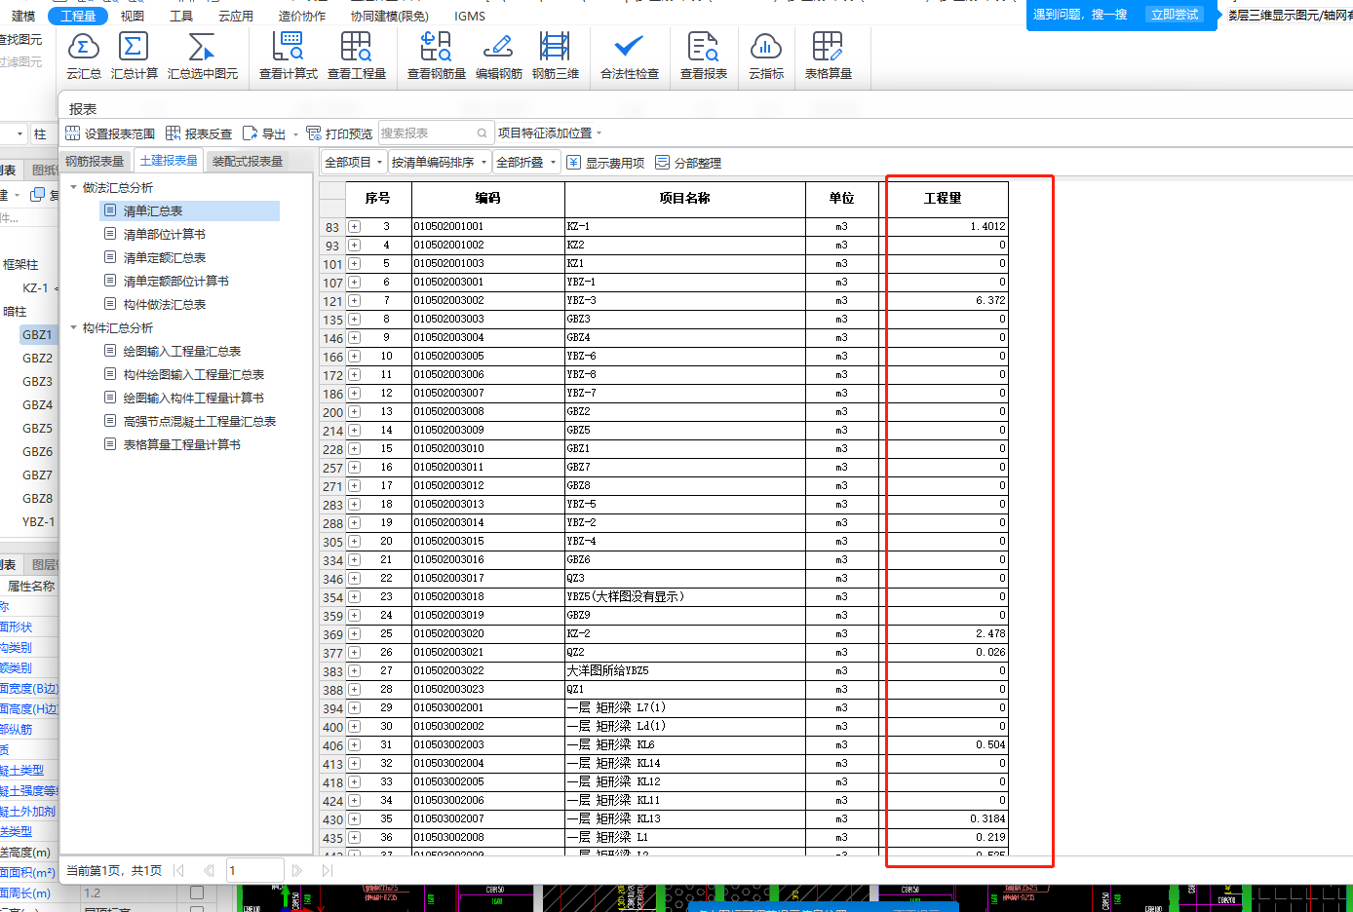Screen dimensions: 1353x912
Task: Click 协同建模(限免) ribbon tab
Action: (390, 16)
